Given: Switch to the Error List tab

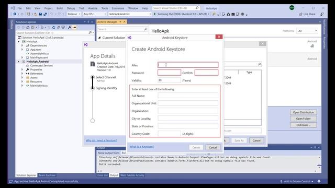Looking at the screenshot, I should click(103, 175).
